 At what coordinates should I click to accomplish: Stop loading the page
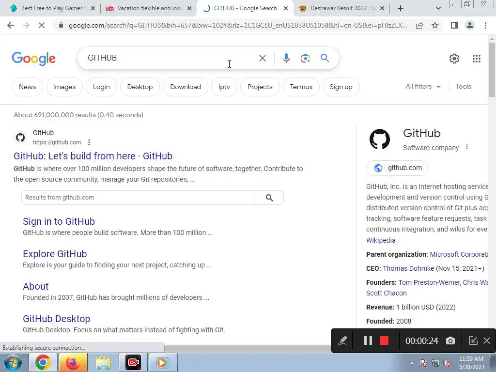click(42, 25)
